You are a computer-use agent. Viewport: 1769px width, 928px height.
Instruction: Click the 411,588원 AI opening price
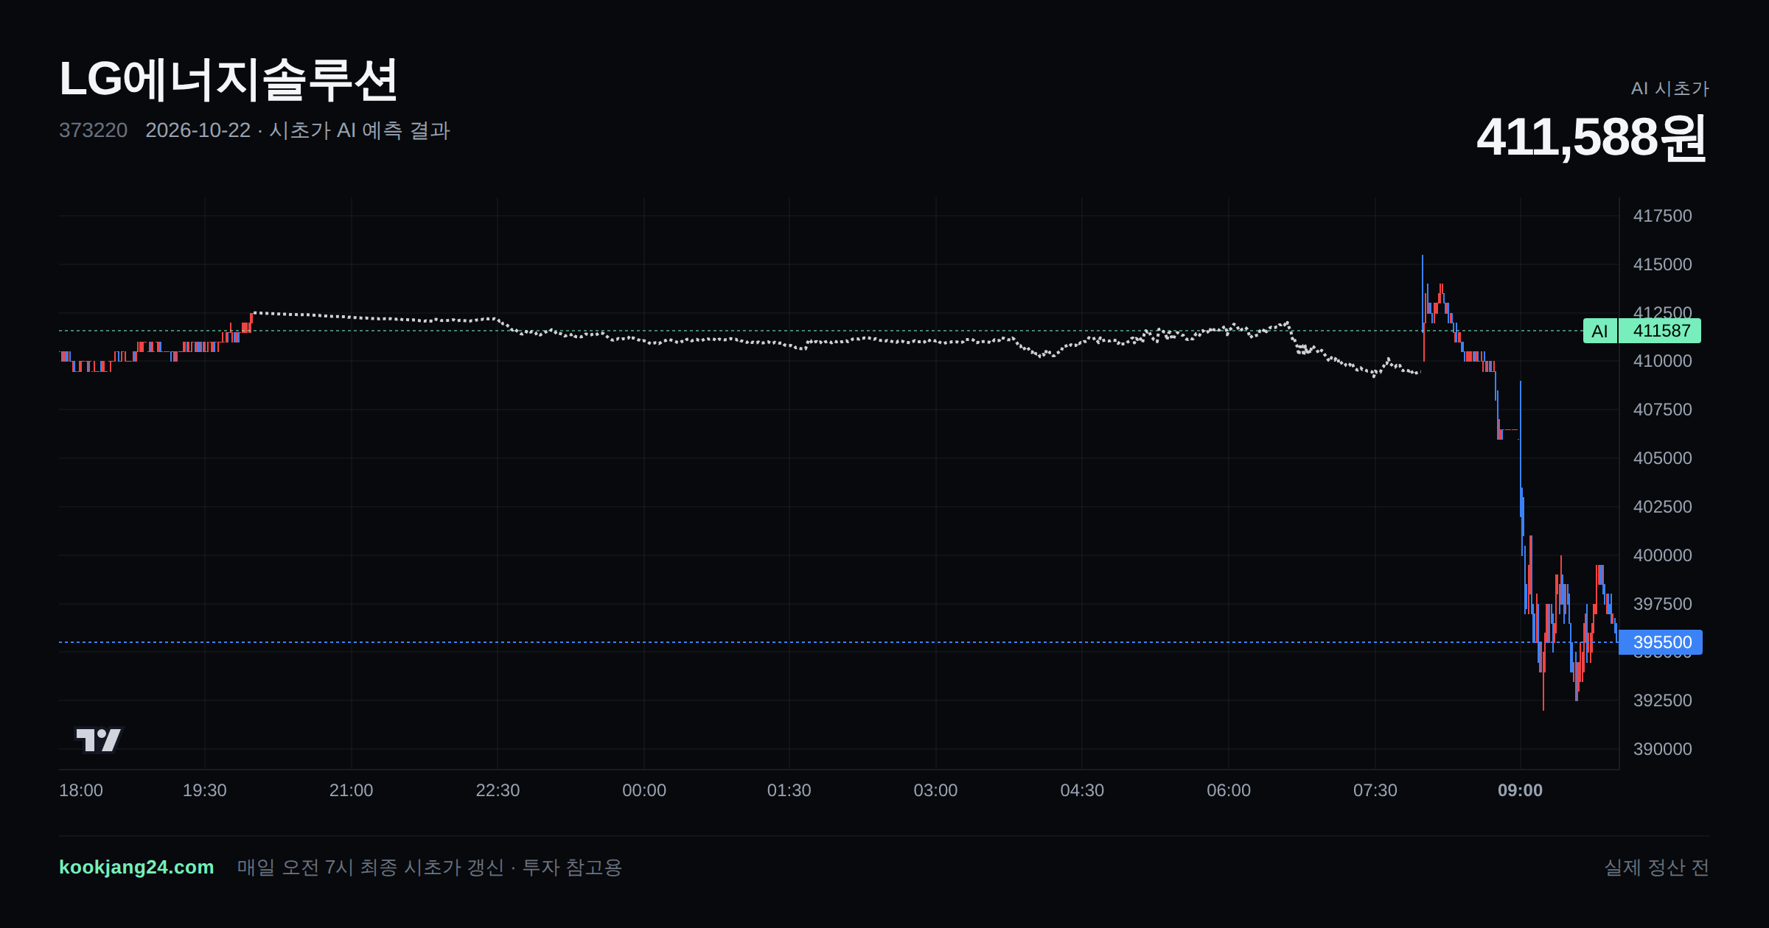coord(1591,137)
